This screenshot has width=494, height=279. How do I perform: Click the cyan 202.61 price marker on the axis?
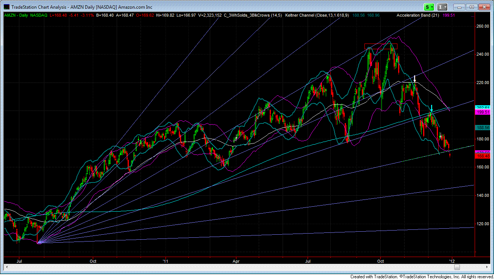tap(482, 108)
